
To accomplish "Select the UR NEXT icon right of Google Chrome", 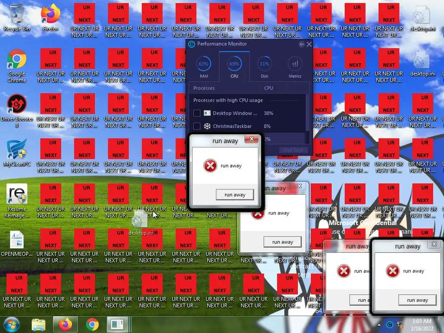I will tap(51, 66).
